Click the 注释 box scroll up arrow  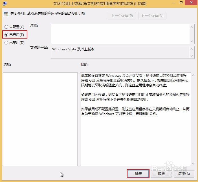coord(192,27)
